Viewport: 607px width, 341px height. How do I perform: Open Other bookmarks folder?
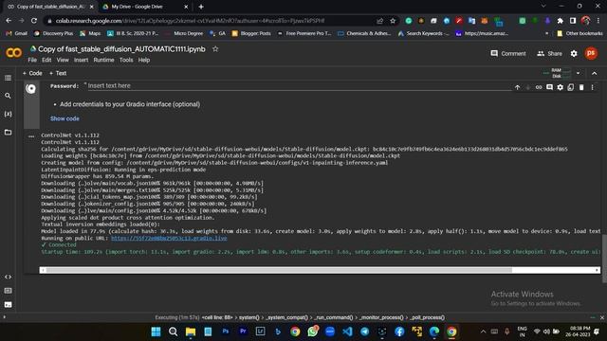579,34
